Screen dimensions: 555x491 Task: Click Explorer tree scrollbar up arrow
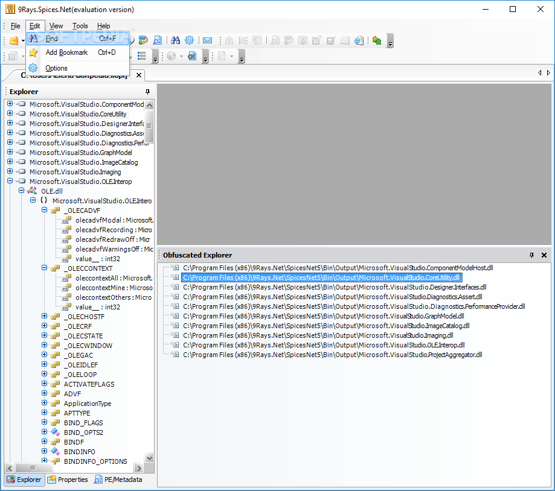(149, 105)
